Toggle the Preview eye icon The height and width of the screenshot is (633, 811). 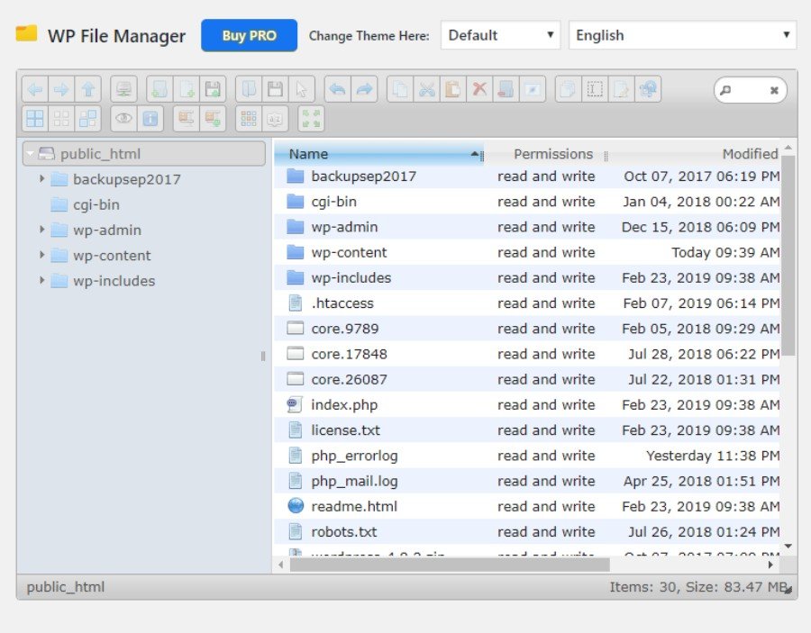click(x=123, y=119)
